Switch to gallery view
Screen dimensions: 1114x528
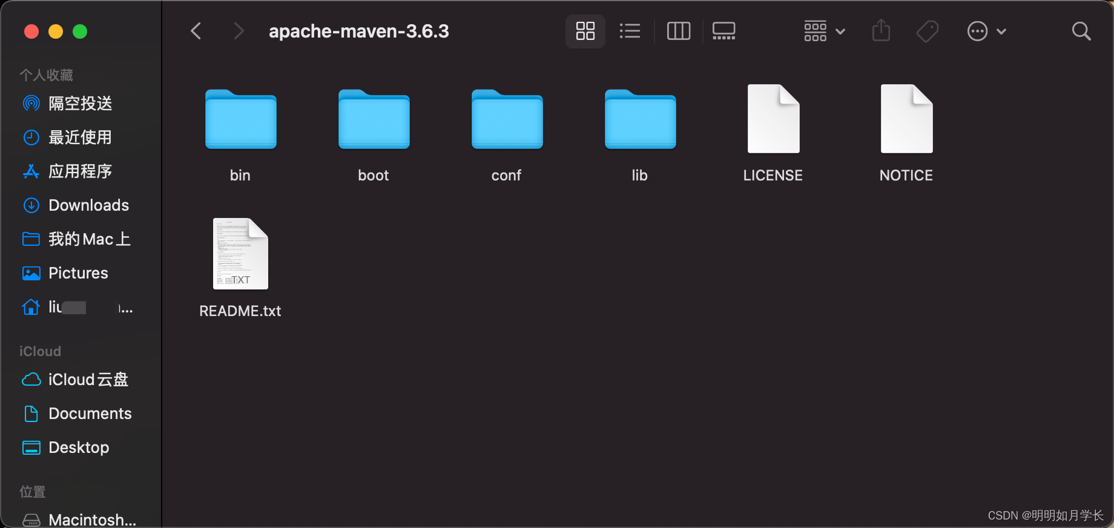(724, 31)
